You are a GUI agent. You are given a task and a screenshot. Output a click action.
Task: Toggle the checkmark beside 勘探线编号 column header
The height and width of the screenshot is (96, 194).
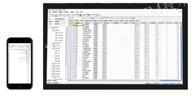112,23
